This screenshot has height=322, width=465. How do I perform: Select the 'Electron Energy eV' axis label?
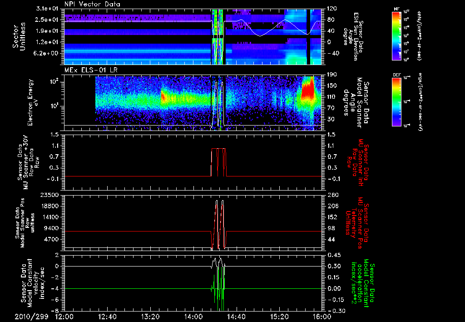tap(34, 102)
